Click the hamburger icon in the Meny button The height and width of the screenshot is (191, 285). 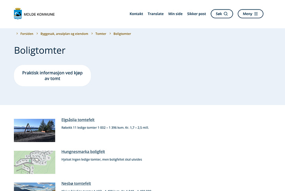tap(256, 14)
